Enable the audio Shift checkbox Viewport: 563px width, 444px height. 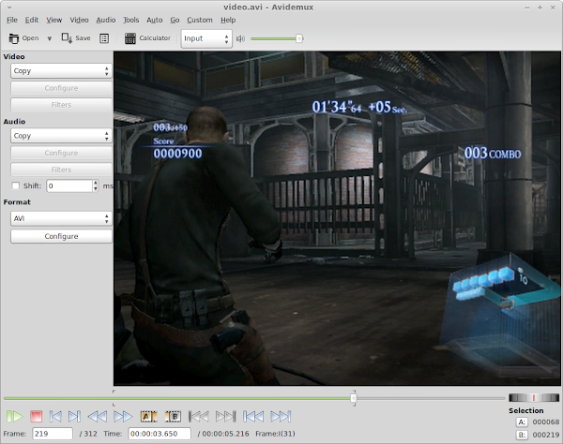15,185
